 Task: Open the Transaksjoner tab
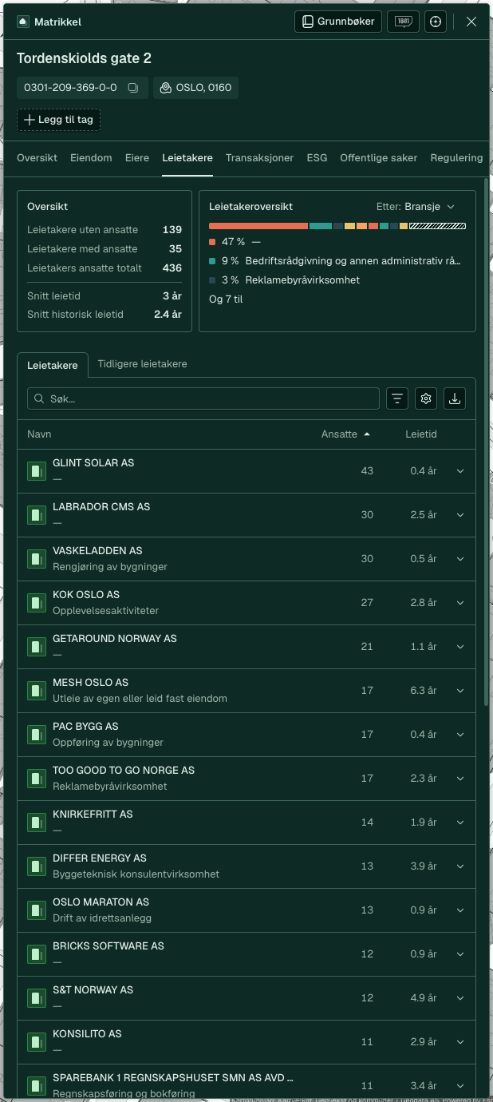259,158
